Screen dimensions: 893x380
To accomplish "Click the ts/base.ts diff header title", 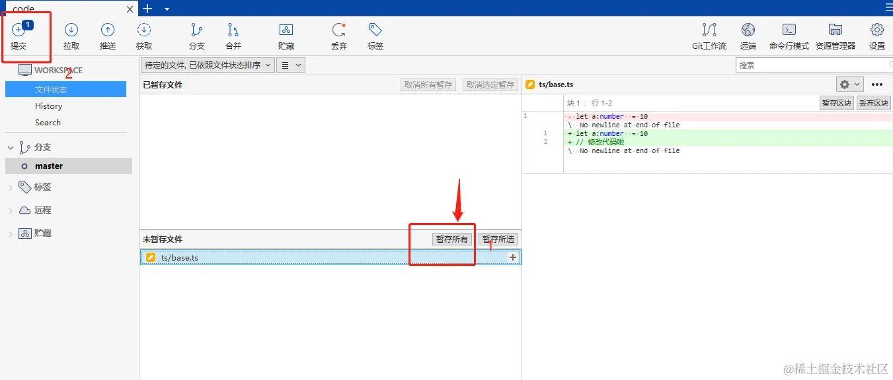I will 556,84.
